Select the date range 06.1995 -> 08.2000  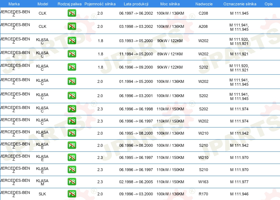136,133
